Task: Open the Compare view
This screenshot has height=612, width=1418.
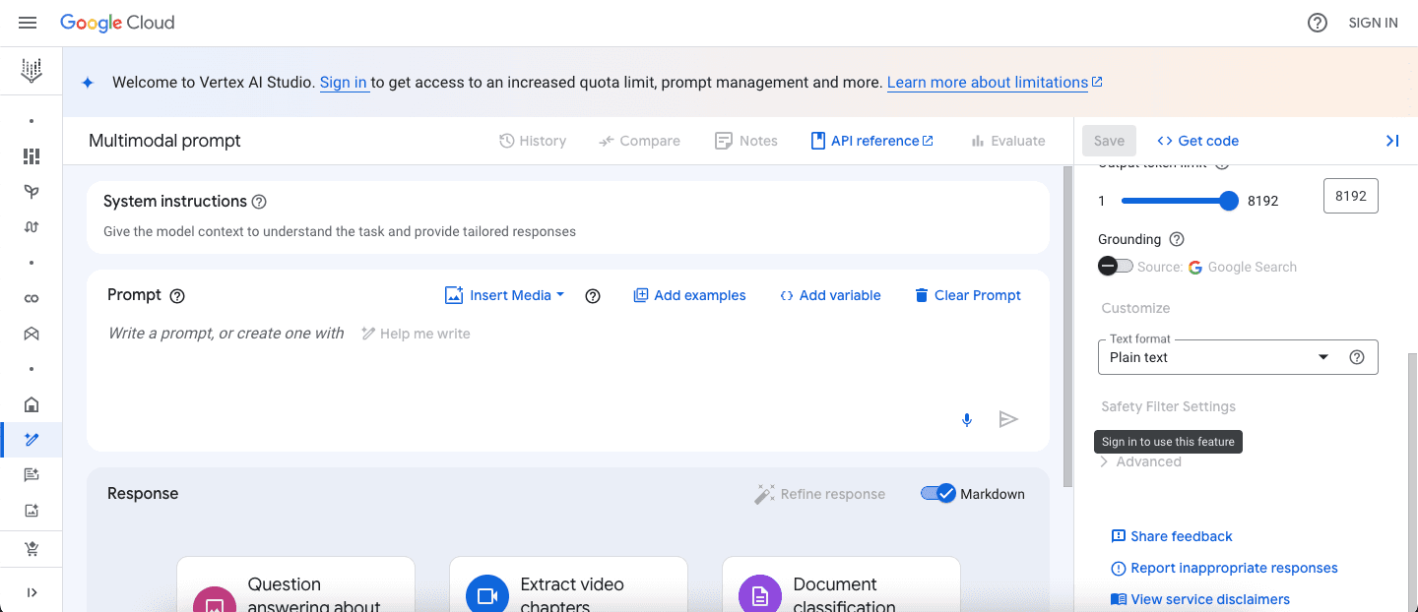Action: (x=640, y=141)
